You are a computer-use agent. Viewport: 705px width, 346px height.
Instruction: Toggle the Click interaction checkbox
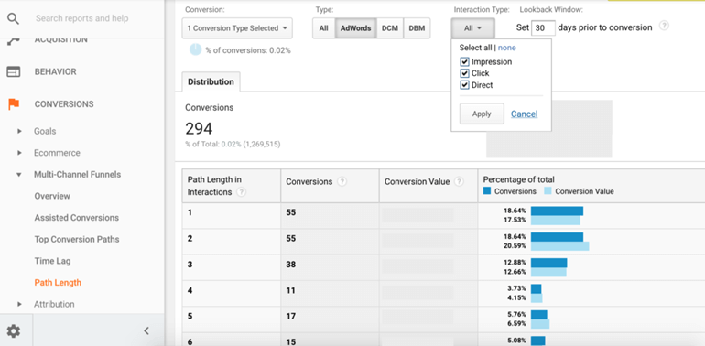coord(464,74)
